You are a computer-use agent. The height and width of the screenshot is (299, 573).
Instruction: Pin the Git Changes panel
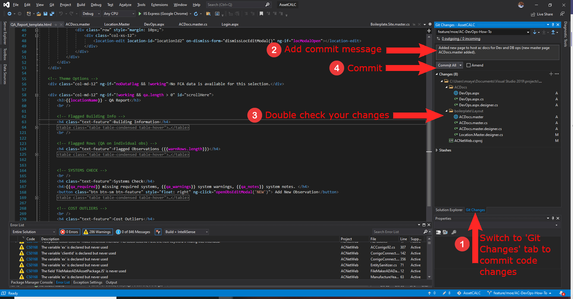coord(553,25)
